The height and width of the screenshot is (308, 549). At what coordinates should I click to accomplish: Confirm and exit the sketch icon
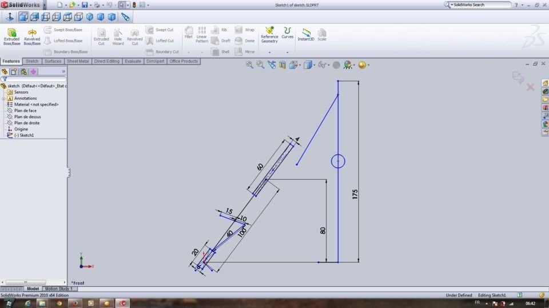[518, 76]
